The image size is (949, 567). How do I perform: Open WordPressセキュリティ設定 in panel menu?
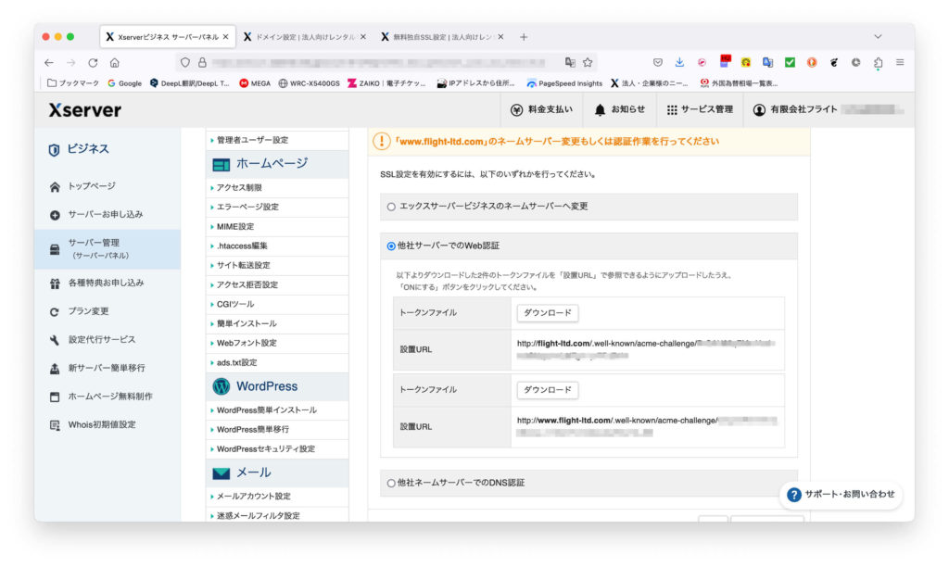[277, 449]
